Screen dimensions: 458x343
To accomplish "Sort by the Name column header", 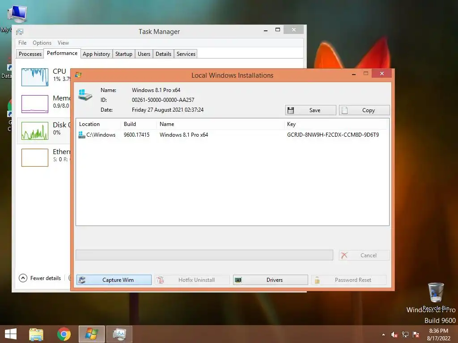I will click(x=221, y=124).
